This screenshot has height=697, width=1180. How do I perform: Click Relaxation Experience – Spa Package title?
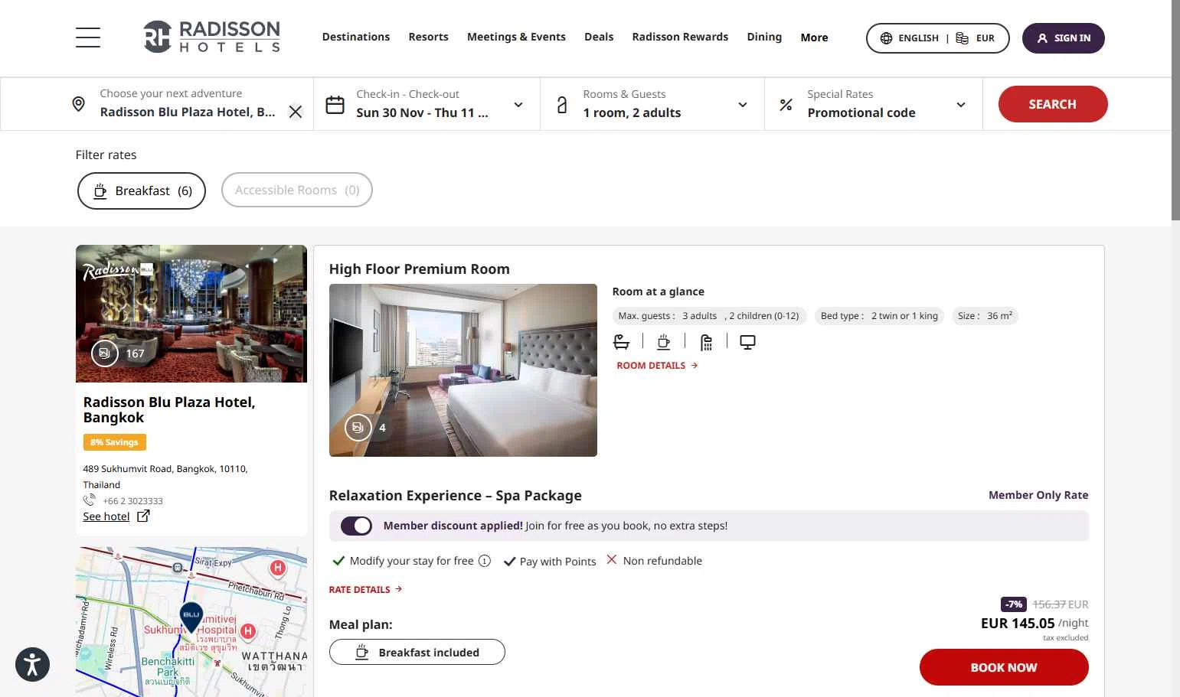click(456, 496)
